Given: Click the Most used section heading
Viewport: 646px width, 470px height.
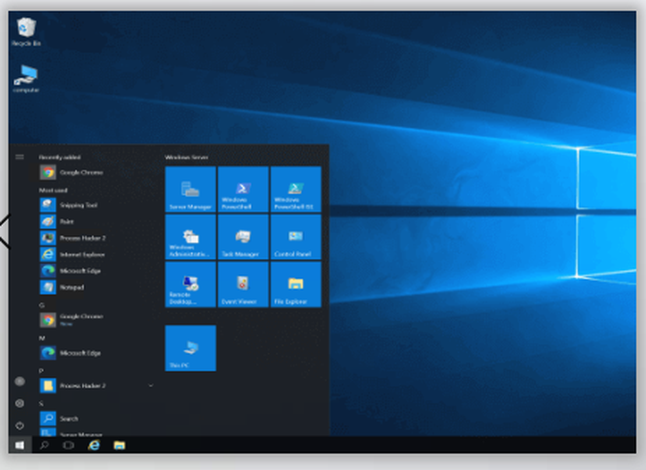Looking at the screenshot, I should click(x=53, y=190).
